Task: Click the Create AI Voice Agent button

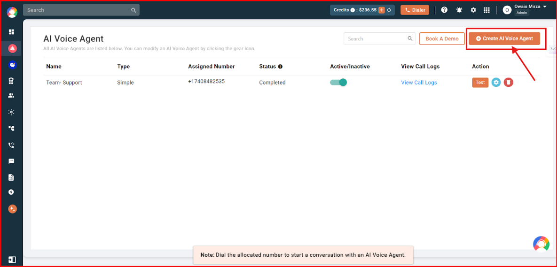Action: 504,38
